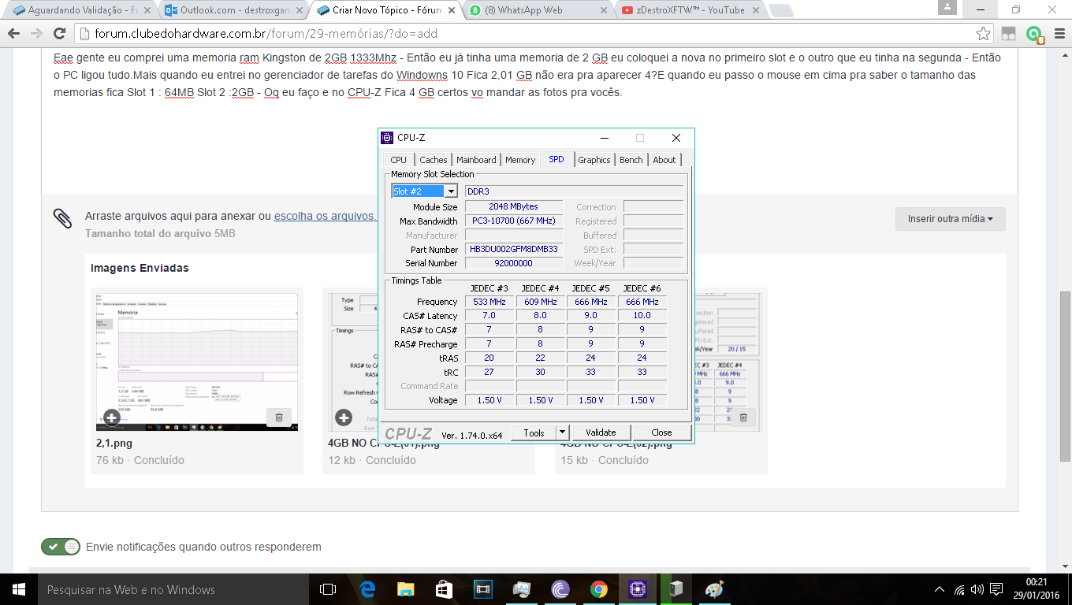Viewport: 1072px width, 605px height.
Task: Click the gray extension icon beside the star
Action: [1008, 34]
